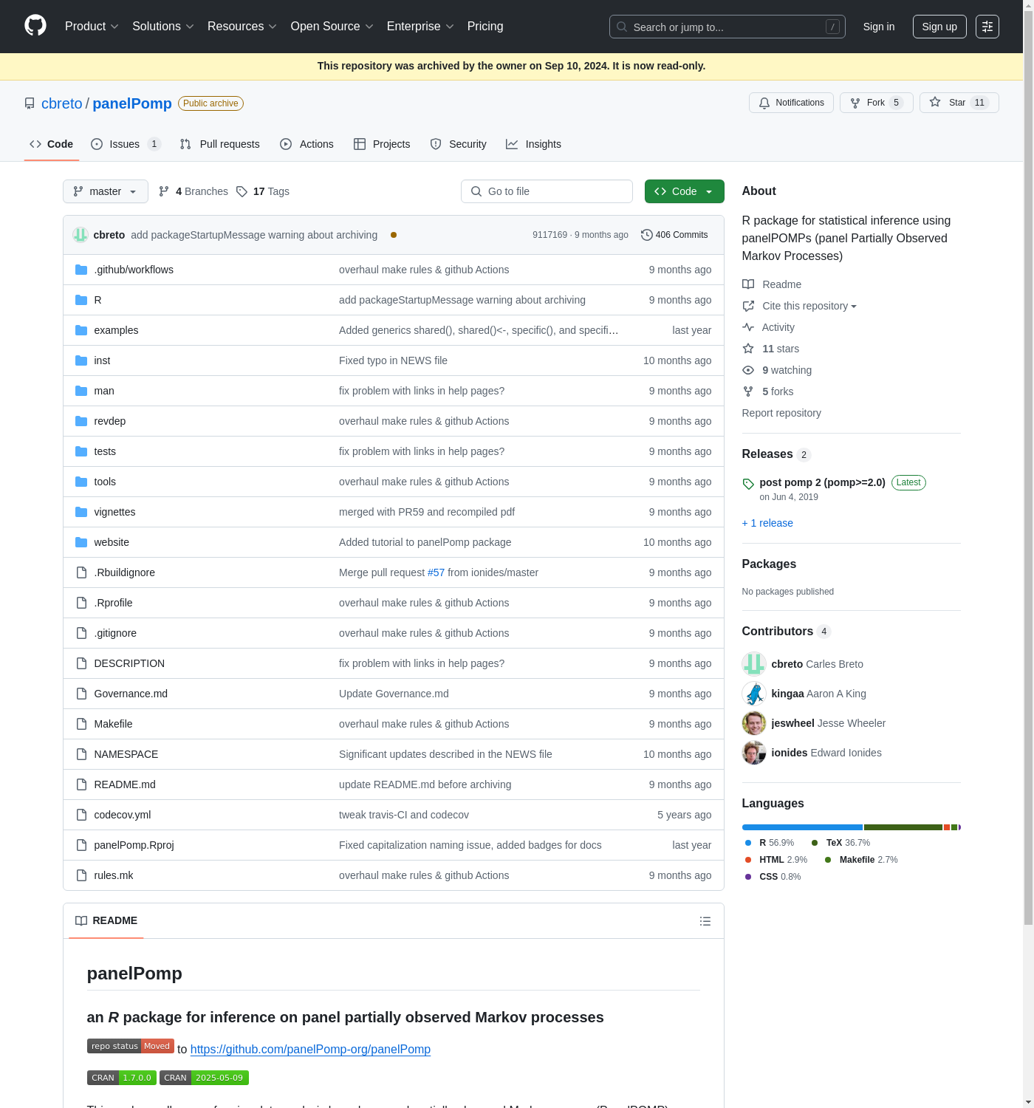Switch to the Issues tab
The width and height of the screenshot is (1034, 1108).
[126, 144]
